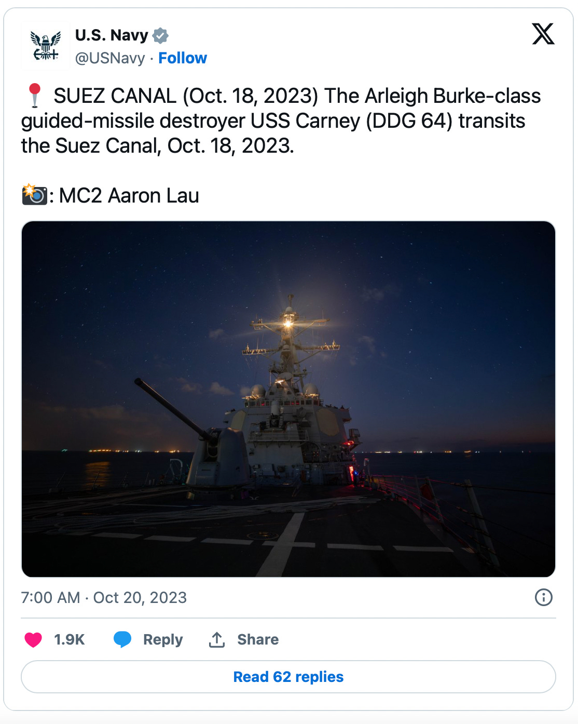Click the MC2 Aaron Lau credit line
The height and width of the screenshot is (724, 578).
click(129, 195)
